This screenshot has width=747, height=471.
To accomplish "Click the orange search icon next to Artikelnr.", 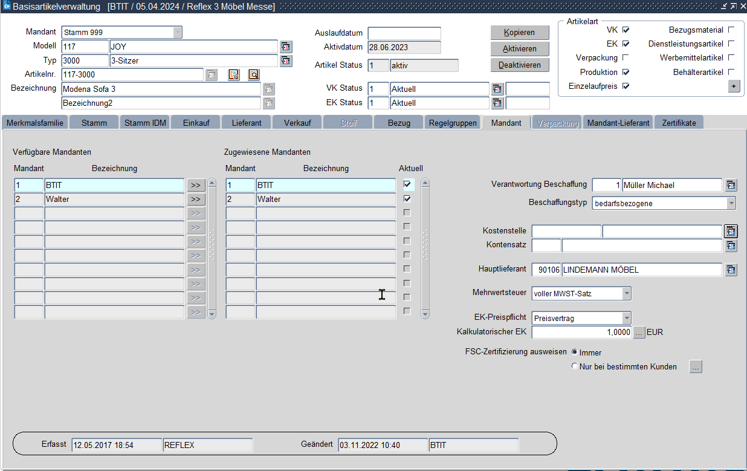I will click(x=253, y=74).
